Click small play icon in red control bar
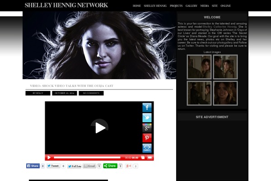The width and height of the screenshot is (271, 181). pos(49,157)
